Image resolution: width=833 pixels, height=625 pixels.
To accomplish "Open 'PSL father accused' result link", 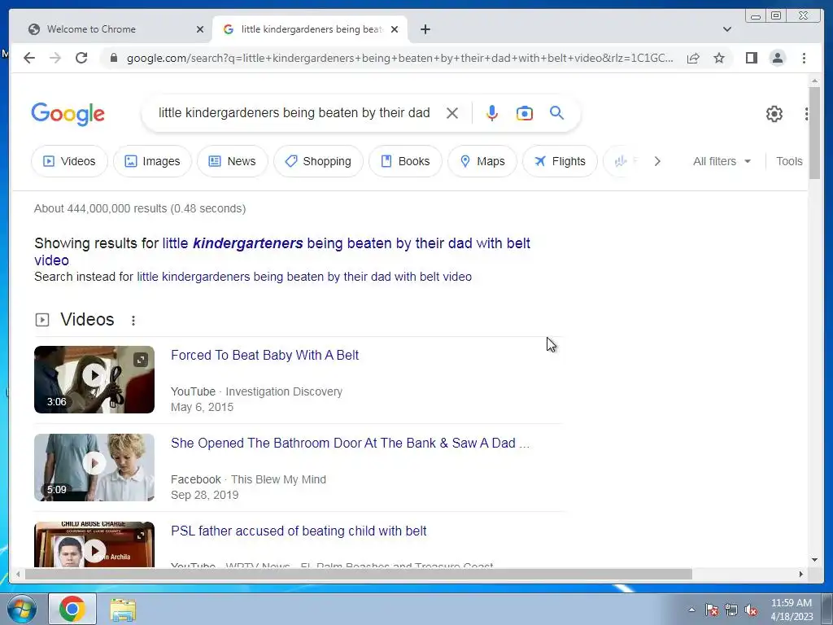I will (x=299, y=531).
